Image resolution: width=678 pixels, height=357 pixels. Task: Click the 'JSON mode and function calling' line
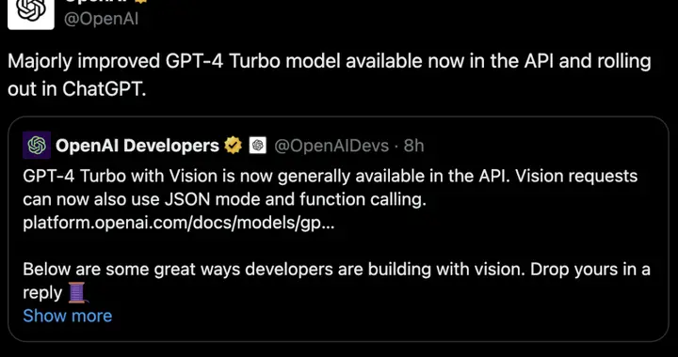pyautogui.click(x=224, y=199)
